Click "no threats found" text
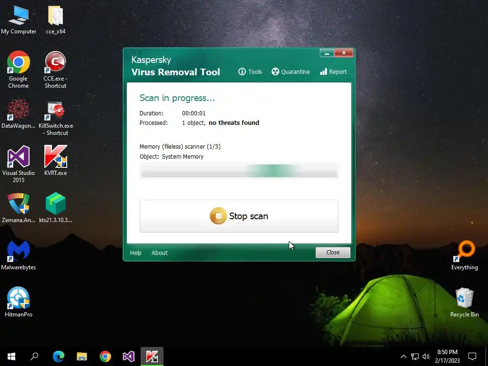The width and height of the screenshot is (488, 366). click(x=234, y=122)
